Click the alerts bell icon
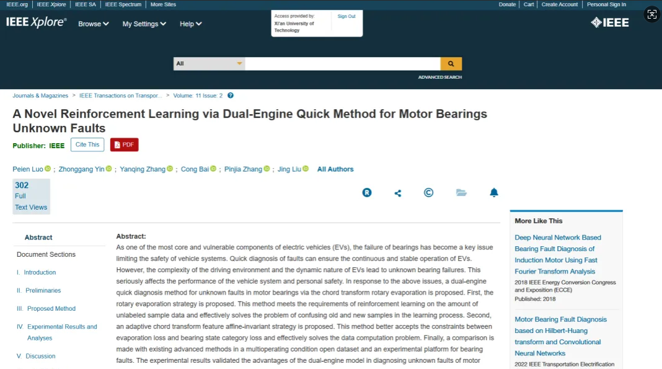Image resolution: width=662 pixels, height=369 pixels. click(x=494, y=193)
